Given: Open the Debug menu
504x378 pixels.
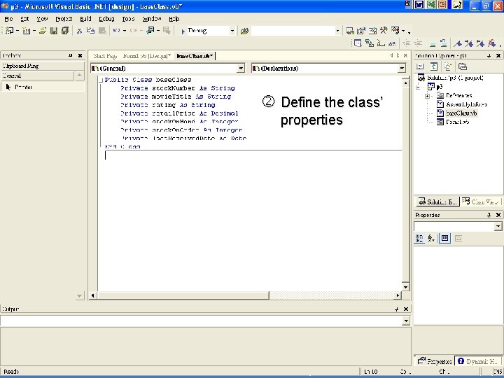Looking at the screenshot, I should point(106,19).
